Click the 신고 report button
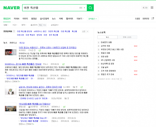Screen dimensions: 156x127 point(84,32)
